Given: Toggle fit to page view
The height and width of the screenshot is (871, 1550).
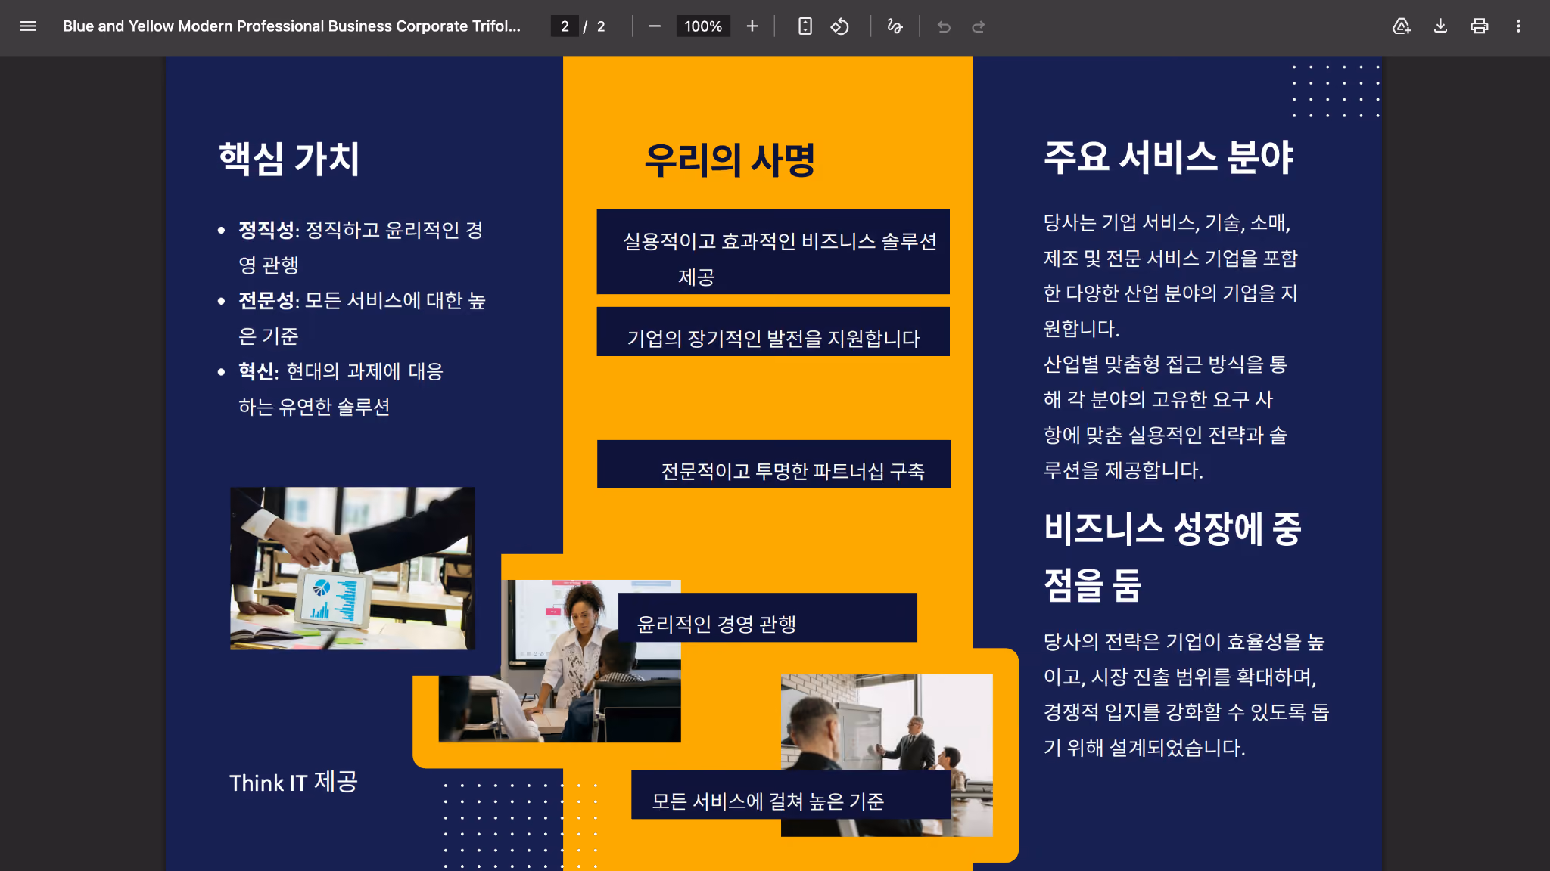Looking at the screenshot, I should (x=805, y=26).
